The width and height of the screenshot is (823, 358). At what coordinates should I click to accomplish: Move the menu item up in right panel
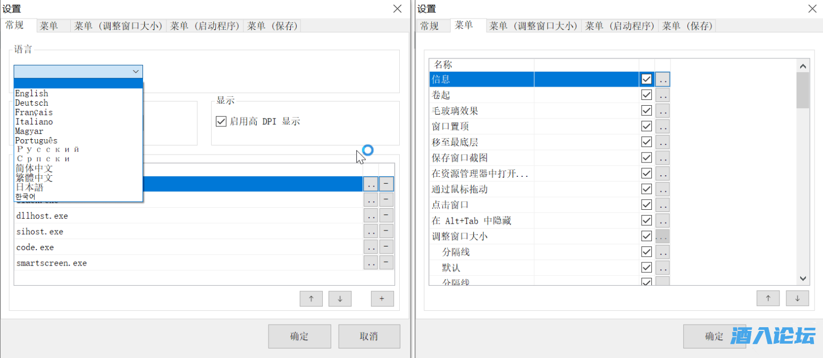[x=768, y=299]
